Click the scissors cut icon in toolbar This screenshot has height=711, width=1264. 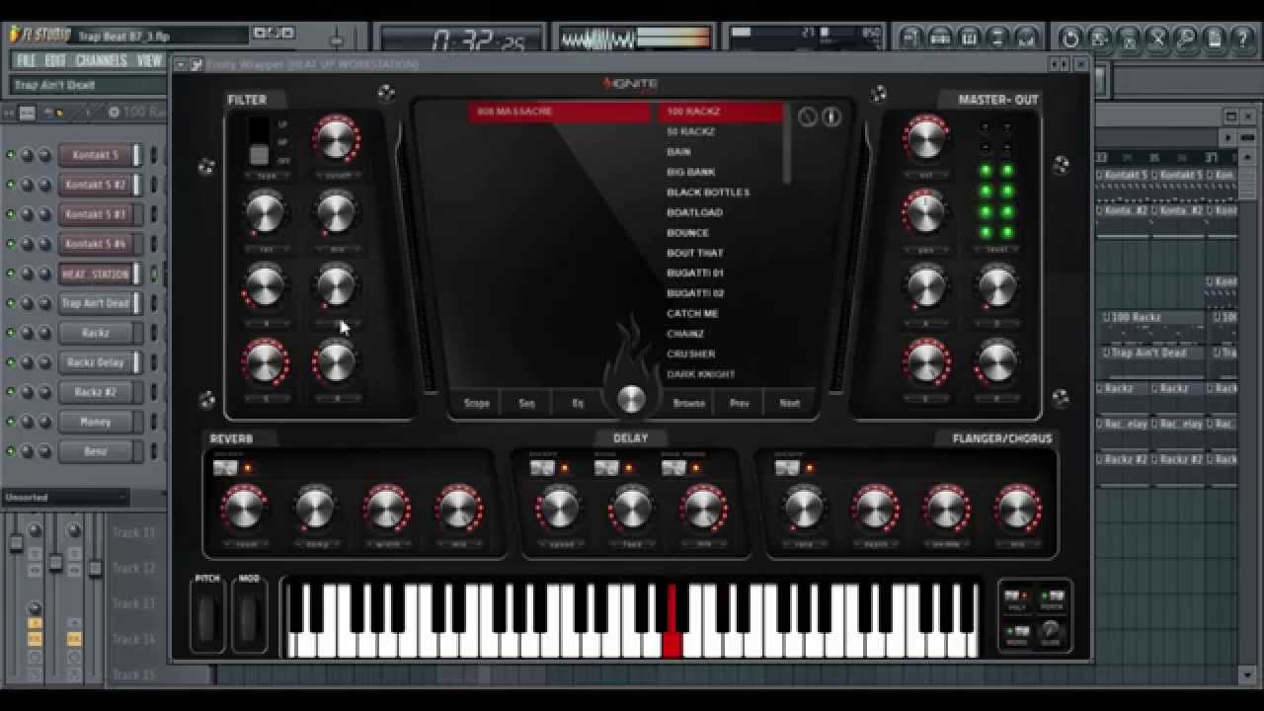[x=1156, y=39]
